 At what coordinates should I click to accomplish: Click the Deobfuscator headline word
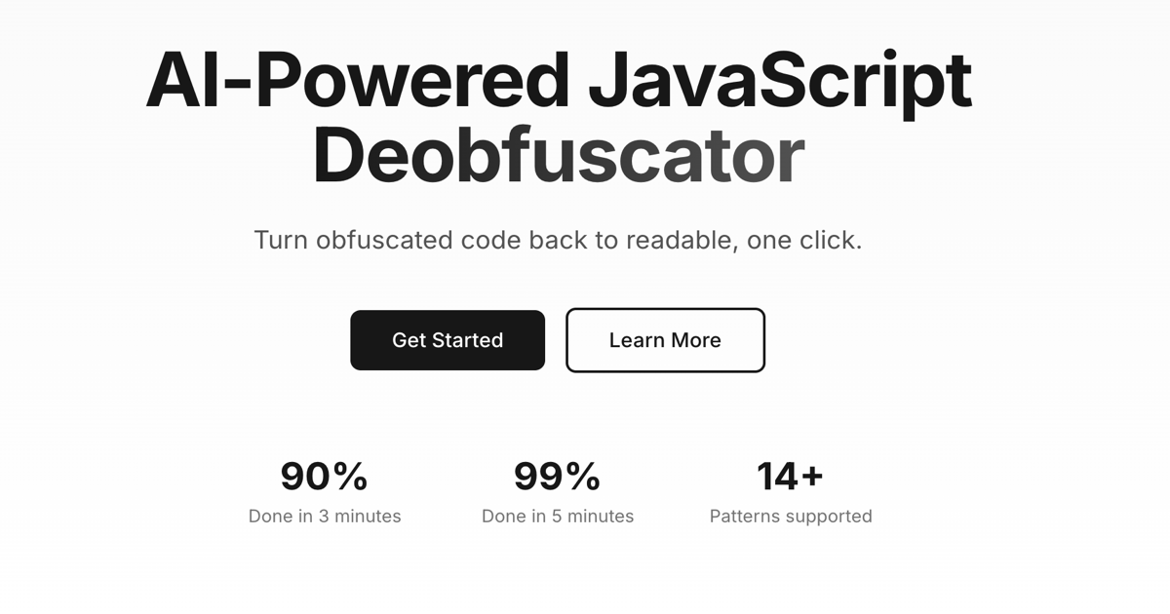[x=558, y=156]
